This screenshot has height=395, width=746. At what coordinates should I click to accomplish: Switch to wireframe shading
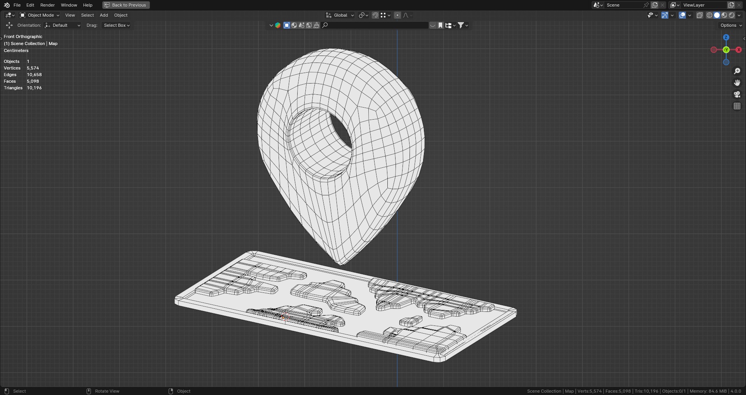pyautogui.click(x=709, y=15)
